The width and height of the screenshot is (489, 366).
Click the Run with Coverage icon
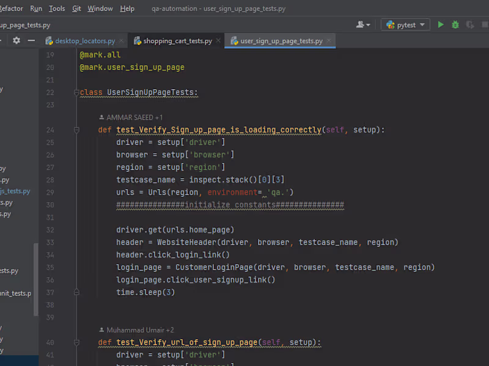pos(470,25)
